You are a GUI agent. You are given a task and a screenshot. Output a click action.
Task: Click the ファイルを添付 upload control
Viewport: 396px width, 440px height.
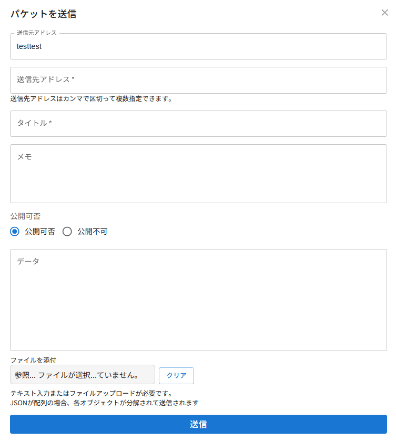pyautogui.click(x=82, y=375)
